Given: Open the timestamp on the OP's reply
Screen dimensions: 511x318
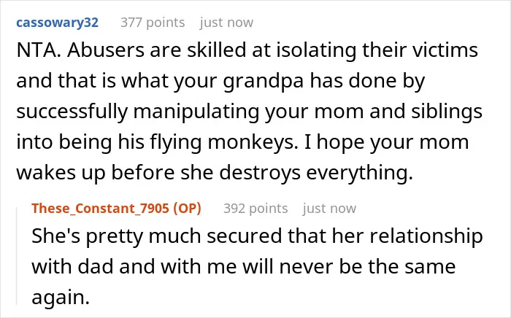Looking at the screenshot, I should coord(329,209).
